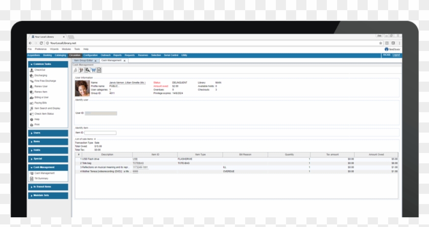Select Paying Bills in Common Tasks
This screenshot has width=429, height=227.
tap(40, 103)
